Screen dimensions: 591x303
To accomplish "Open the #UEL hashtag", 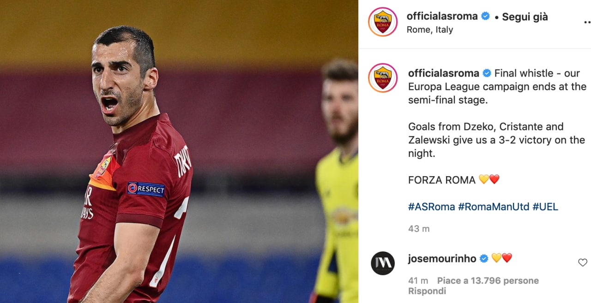I will [545, 207].
